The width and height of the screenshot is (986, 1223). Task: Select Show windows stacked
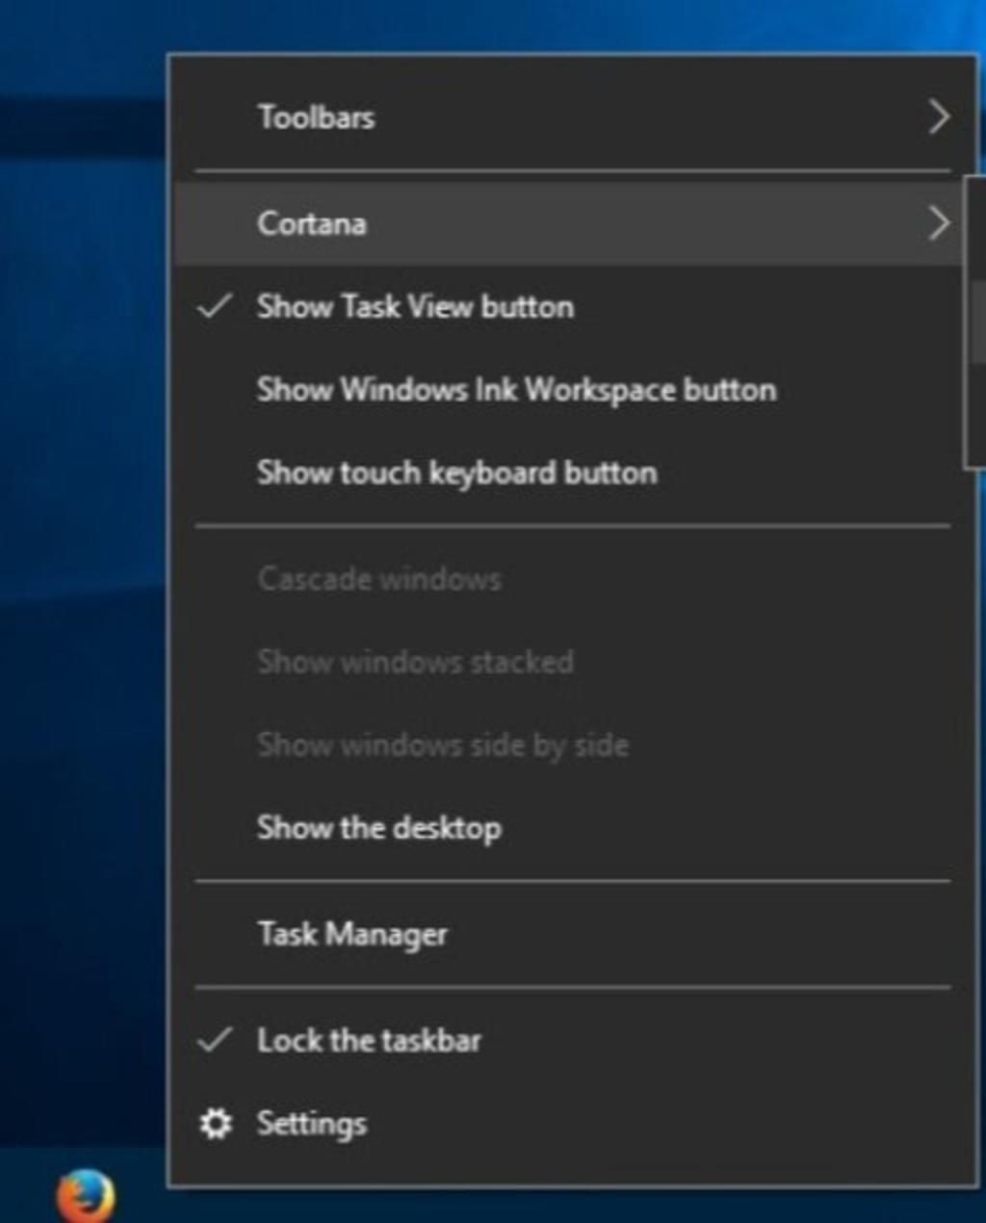pyautogui.click(x=415, y=662)
